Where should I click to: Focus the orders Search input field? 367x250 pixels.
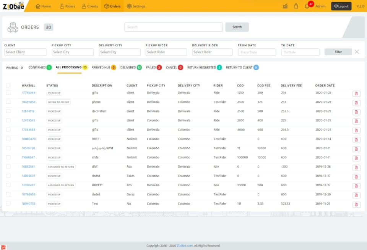point(174,27)
